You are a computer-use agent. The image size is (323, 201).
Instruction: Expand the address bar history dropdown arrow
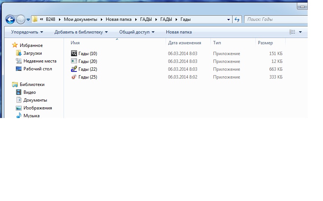(228, 19)
